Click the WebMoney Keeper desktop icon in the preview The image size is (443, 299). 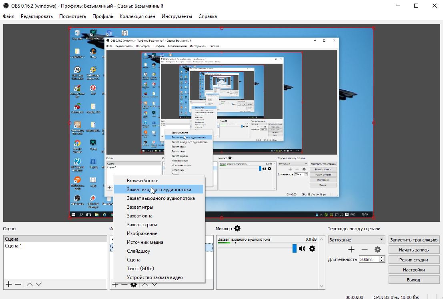[93, 73]
